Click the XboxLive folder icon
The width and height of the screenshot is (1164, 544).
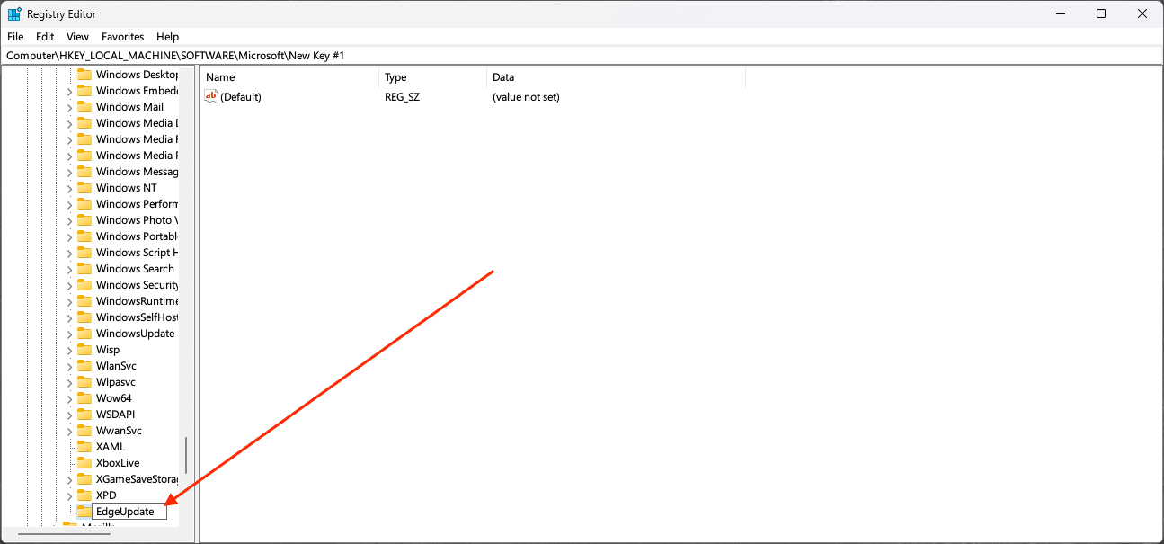[x=84, y=463]
